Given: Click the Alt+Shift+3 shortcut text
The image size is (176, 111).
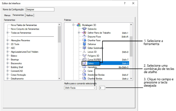Looking at the screenshot, I should click(123, 67).
